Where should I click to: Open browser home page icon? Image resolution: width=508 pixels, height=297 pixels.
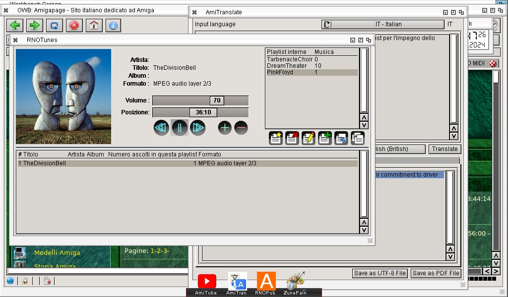94,25
